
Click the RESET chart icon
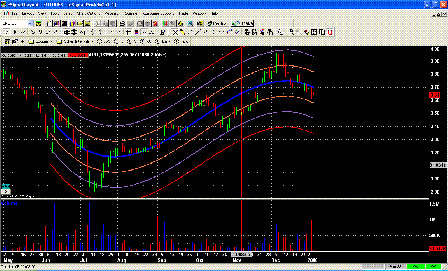point(152,32)
